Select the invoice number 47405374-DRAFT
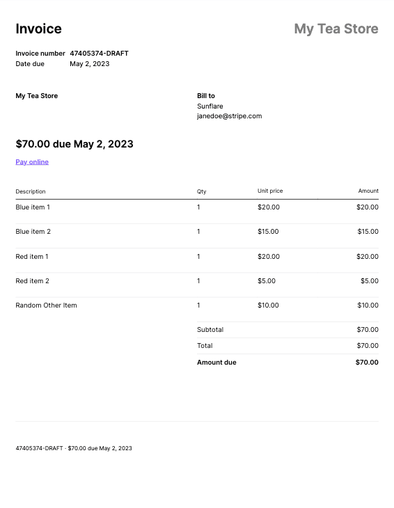This screenshot has height=508, width=394. pos(99,53)
